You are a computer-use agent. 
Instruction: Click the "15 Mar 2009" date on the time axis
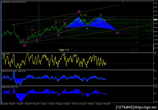tap(28, 104)
